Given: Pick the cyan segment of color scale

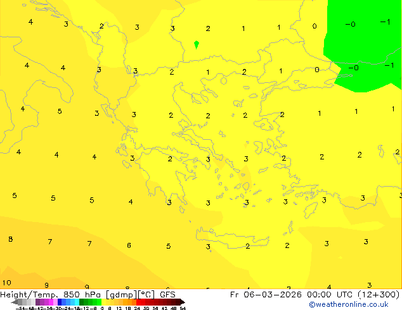Looking at the screenshot, I should click(x=77, y=302).
